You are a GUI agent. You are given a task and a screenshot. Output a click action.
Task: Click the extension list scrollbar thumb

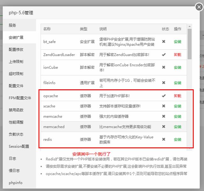(190, 44)
